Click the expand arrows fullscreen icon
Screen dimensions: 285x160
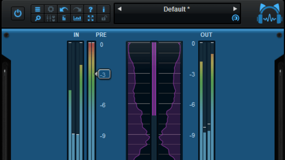90,18
